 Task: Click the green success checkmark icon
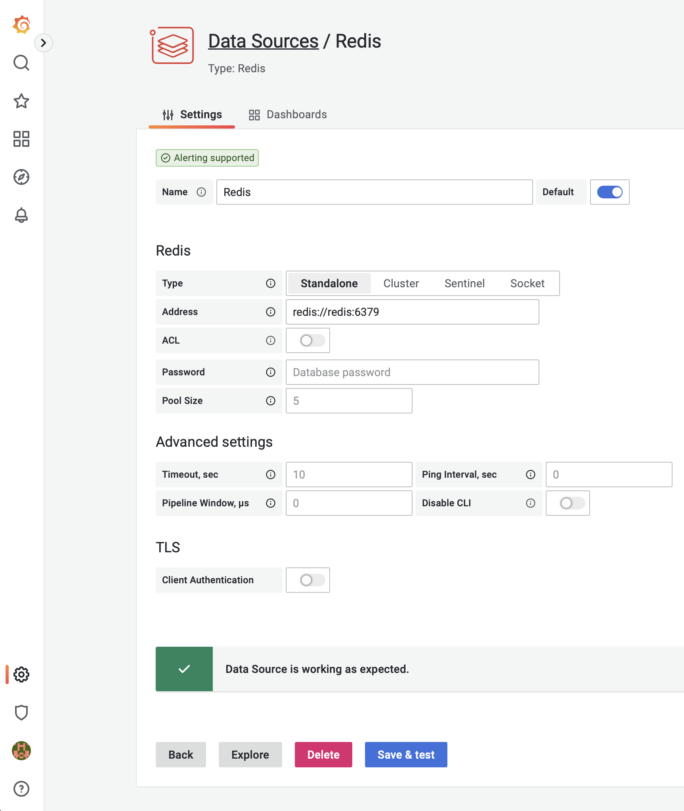tap(184, 669)
